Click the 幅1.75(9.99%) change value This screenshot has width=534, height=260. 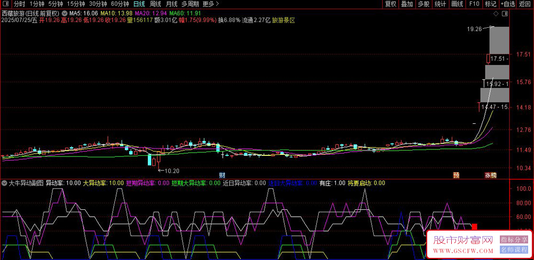coord(198,20)
